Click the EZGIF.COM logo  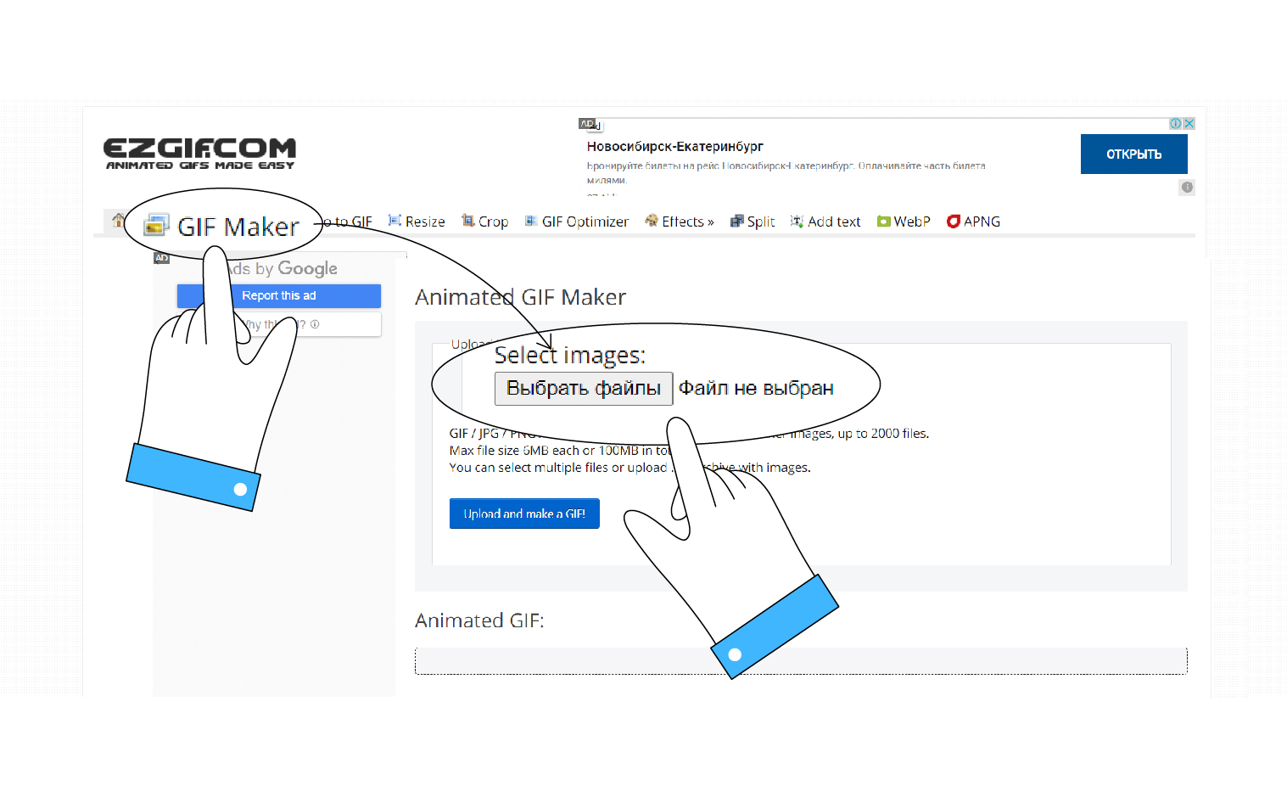[199, 153]
